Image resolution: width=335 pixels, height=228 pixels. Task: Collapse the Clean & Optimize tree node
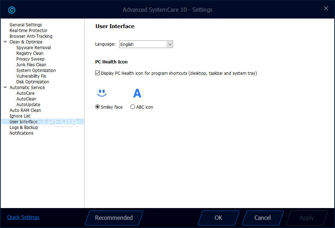pyautogui.click(x=5, y=42)
